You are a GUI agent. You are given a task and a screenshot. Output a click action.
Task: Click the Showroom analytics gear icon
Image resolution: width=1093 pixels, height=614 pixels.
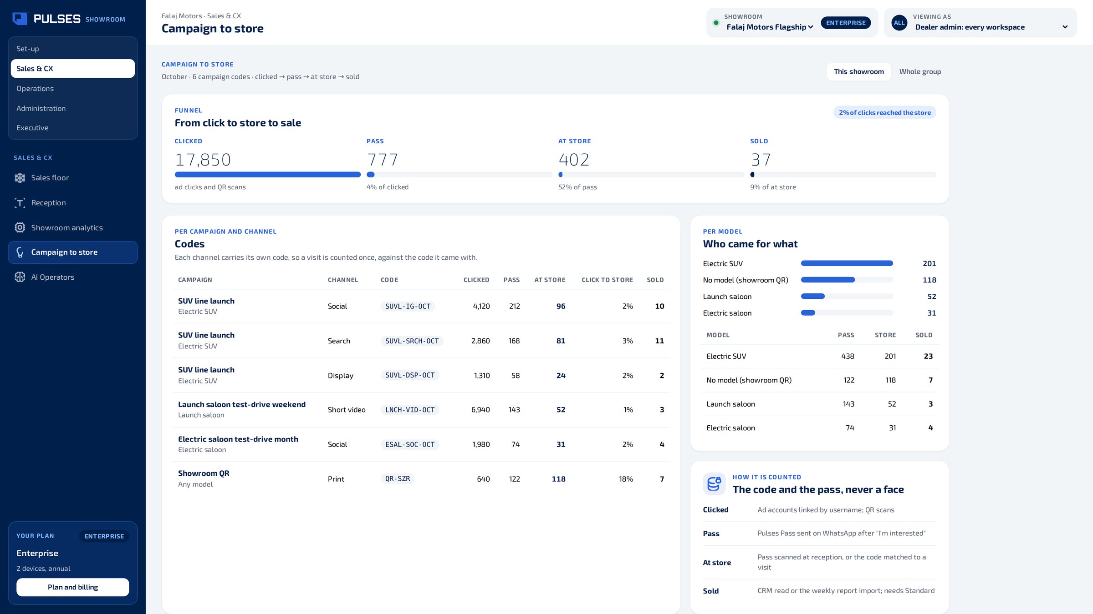[x=20, y=227]
